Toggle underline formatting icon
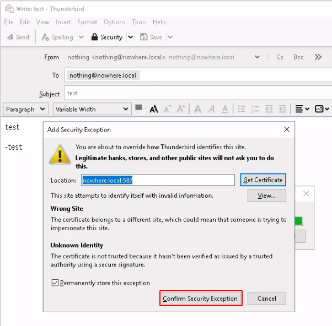 click(225, 109)
